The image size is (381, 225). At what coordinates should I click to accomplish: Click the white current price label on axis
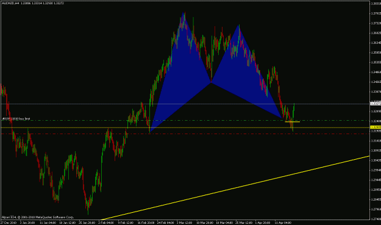[376, 104]
